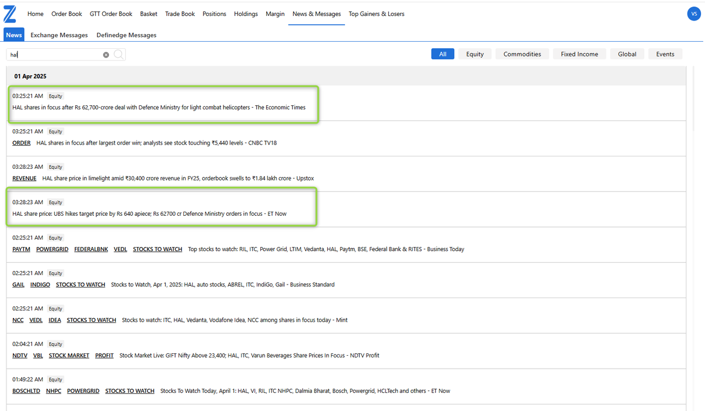Select News & Messages menu item

click(x=317, y=14)
